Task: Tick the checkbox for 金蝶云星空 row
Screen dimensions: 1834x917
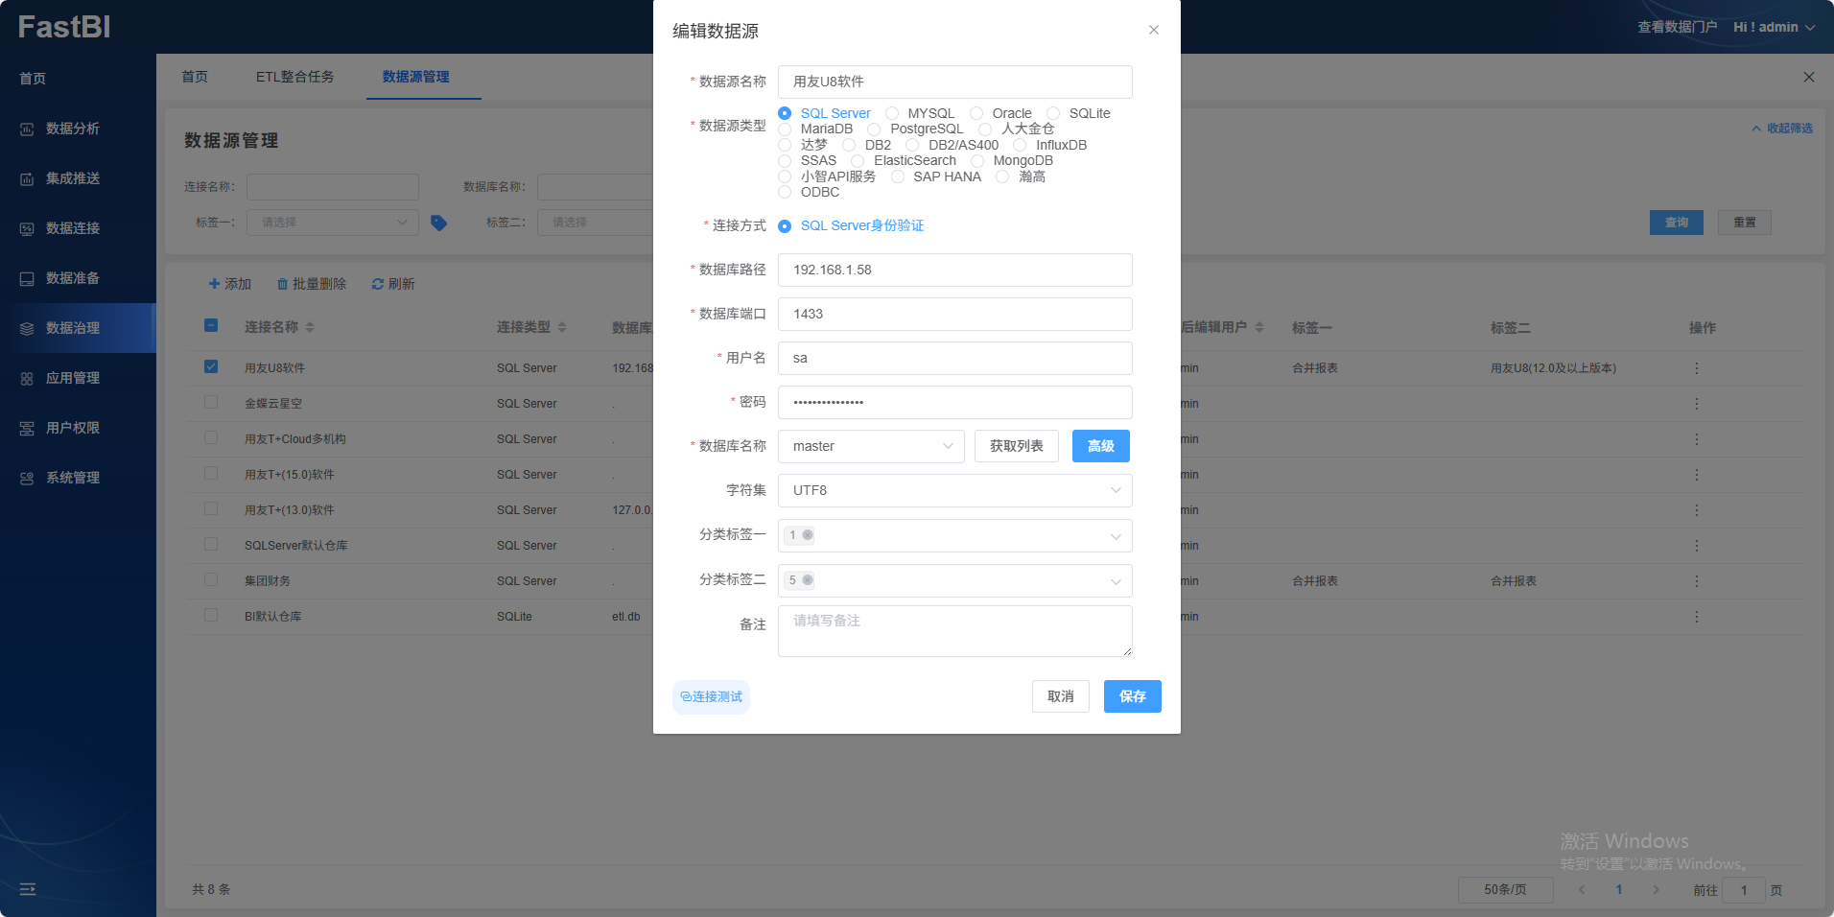Action: click(211, 403)
